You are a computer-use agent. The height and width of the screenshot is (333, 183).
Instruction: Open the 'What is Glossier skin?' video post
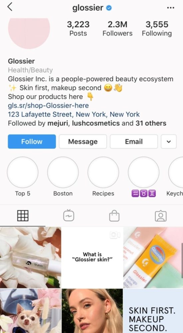pos(92,257)
